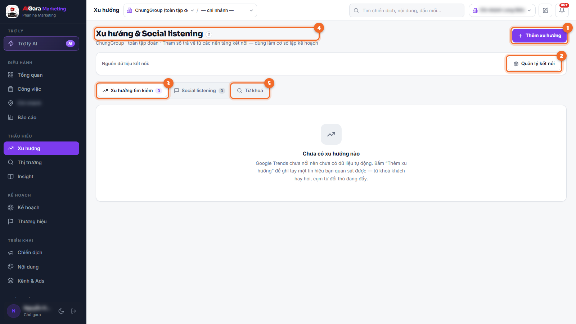Switch to Xu hướng tìm kiếm tab
The image size is (576, 324).
132,91
